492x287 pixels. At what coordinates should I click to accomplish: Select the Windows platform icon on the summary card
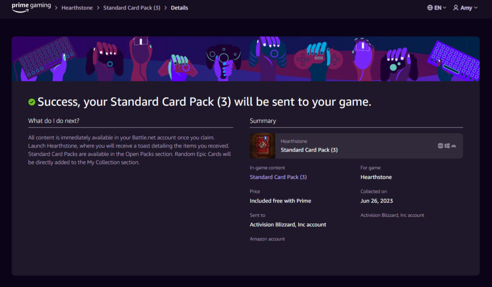pyautogui.click(x=447, y=146)
